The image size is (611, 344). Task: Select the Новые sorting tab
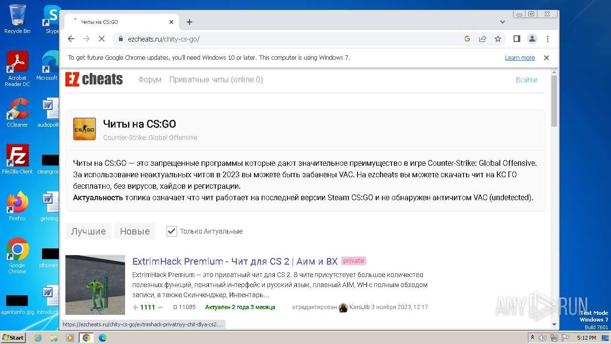point(135,231)
